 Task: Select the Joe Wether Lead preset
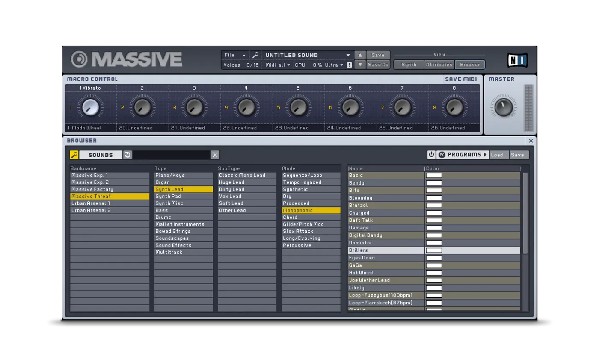pyautogui.click(x=434, y=280)
